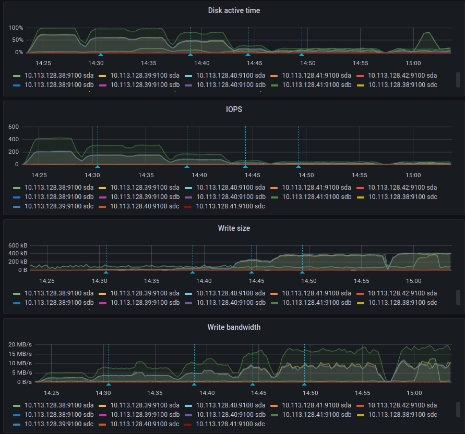
Task: Toggle 10.113.128.38:9100 sda series in Disk active time legend
Action: 59,76
